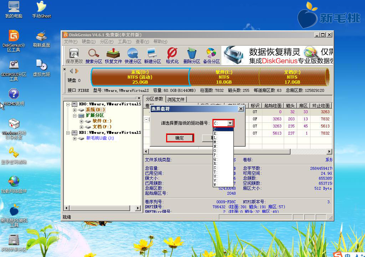365x257 pixels.
Task: Select 新毛桃U盘 (J:) in the disk tree
Action: (x=100, y=138)
